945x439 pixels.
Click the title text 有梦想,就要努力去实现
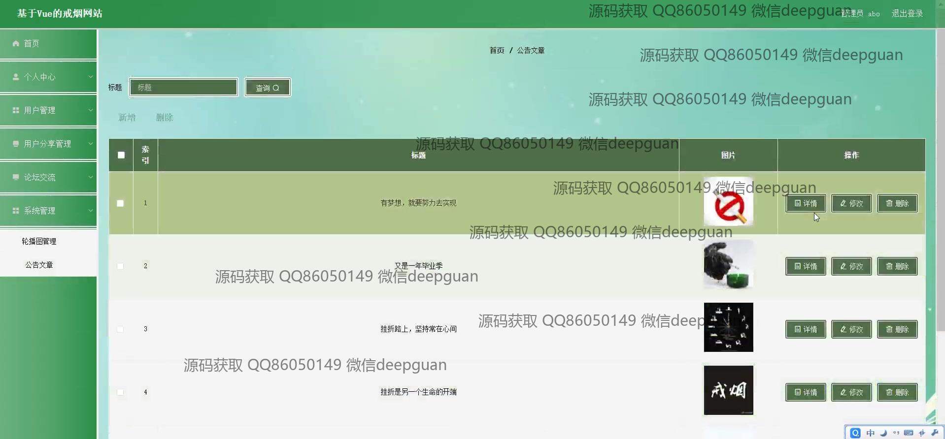click(418, 203)
